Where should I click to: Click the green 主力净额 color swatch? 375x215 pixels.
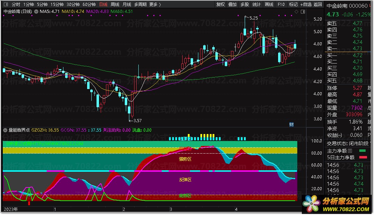point(362,151)
